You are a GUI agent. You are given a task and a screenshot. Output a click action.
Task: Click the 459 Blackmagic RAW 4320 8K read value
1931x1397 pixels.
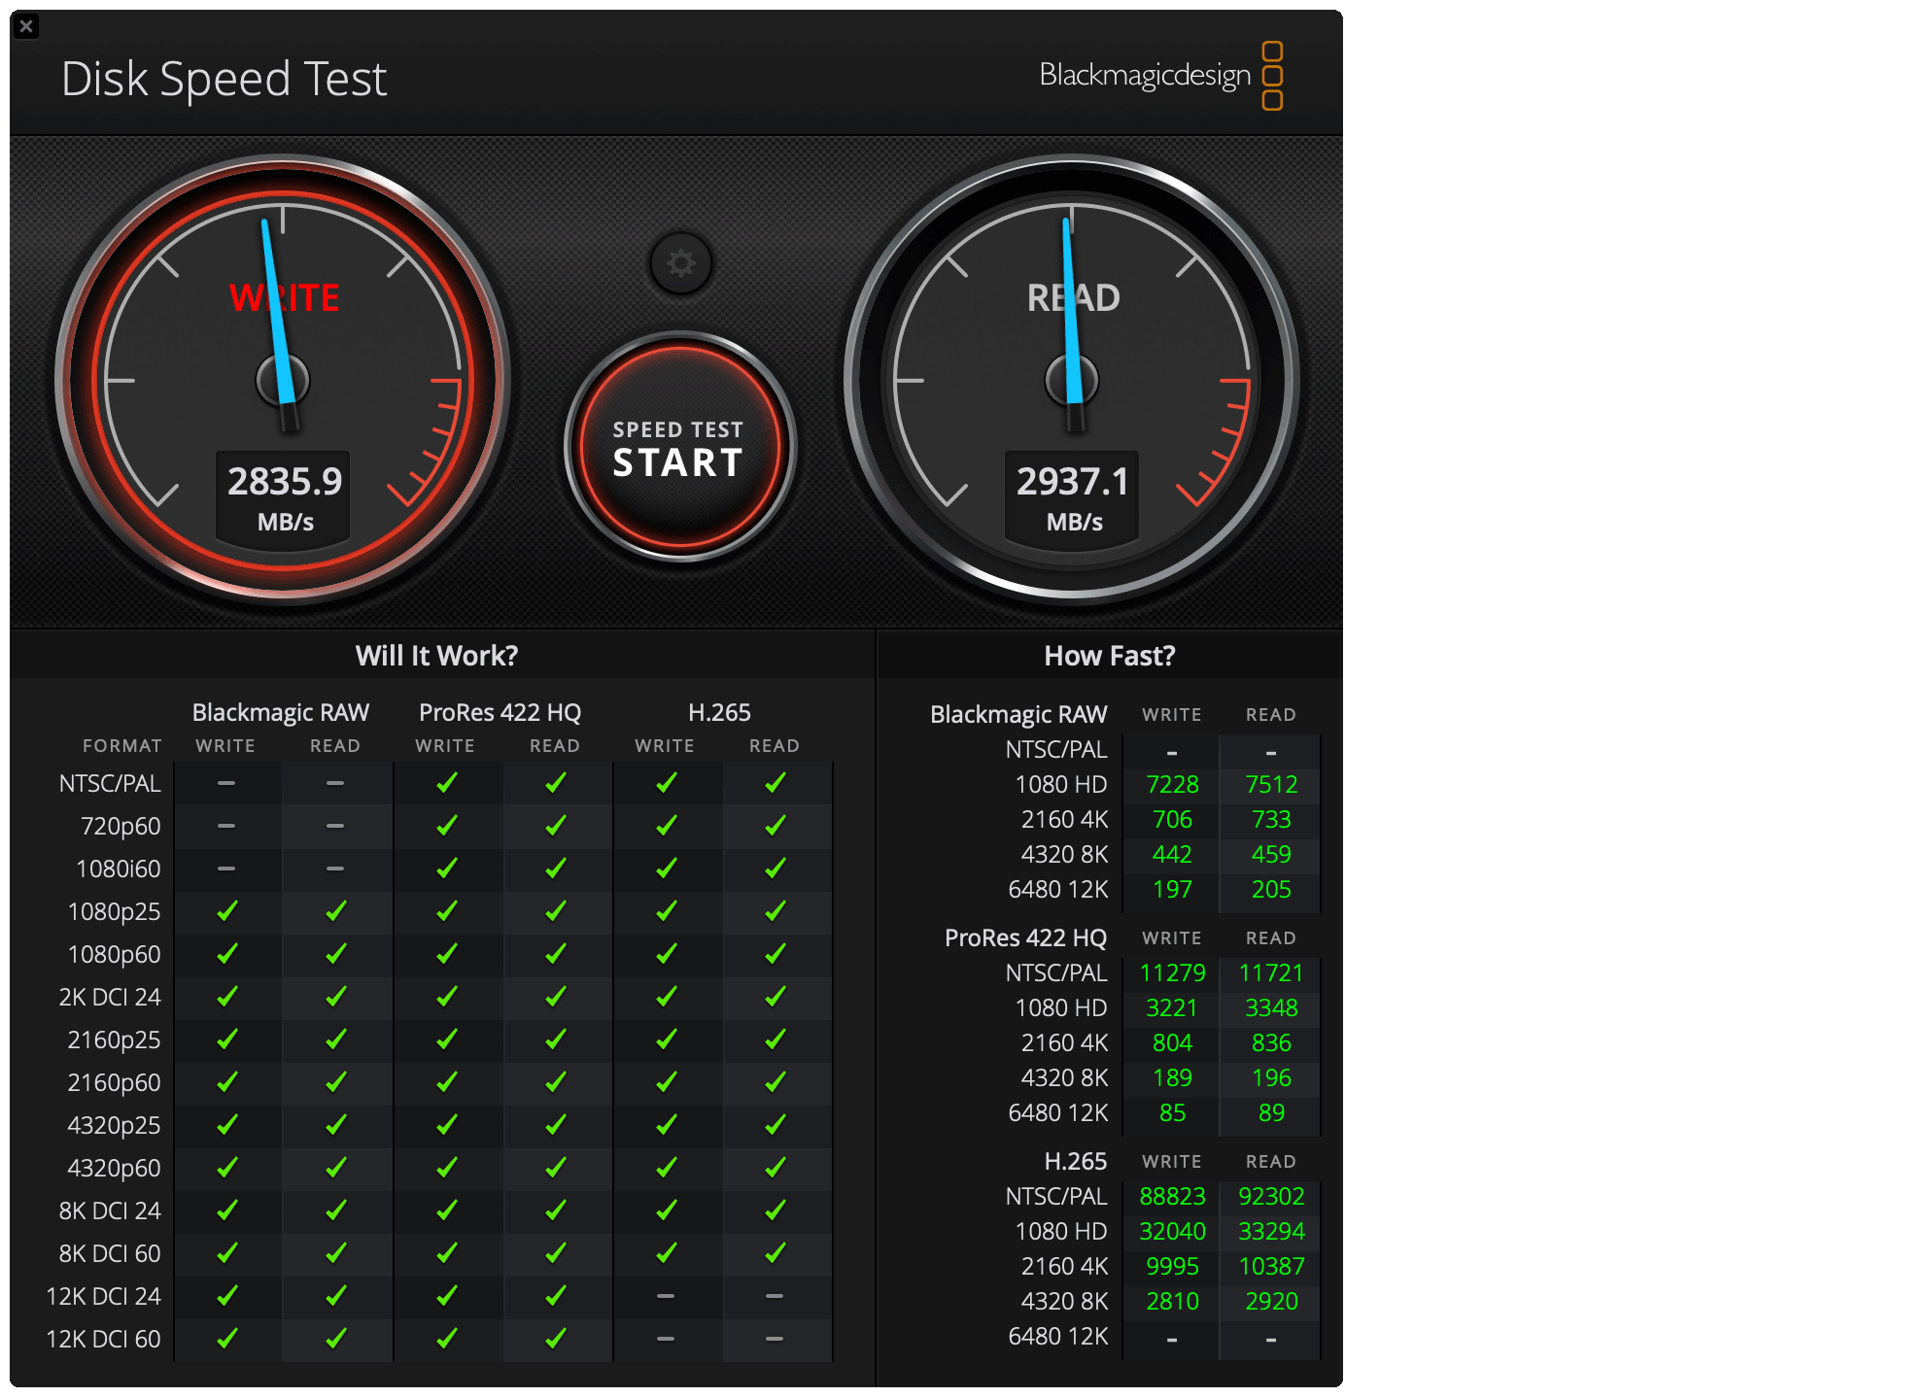click(1271, 855)
